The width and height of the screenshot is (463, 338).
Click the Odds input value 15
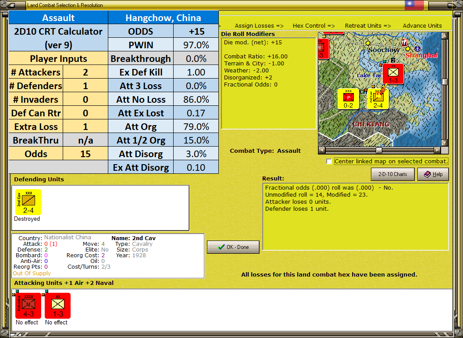click(x=85, y=154)
